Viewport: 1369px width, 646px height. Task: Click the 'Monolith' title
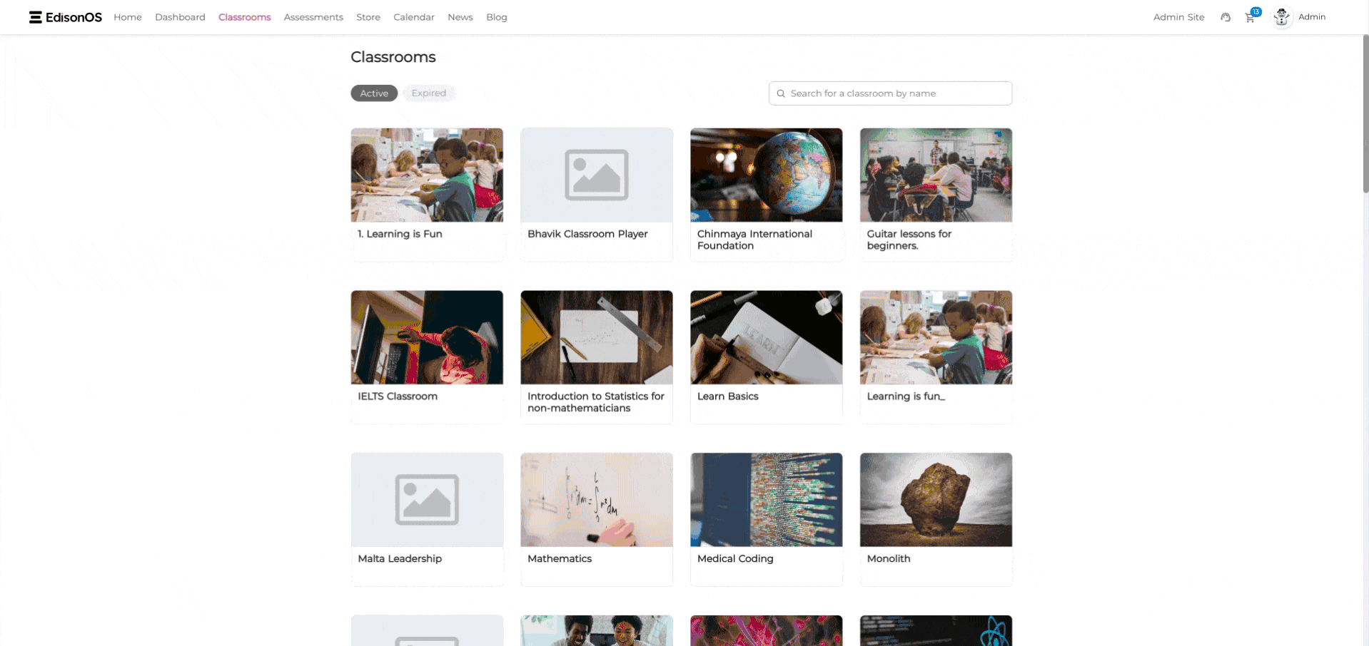point(889,559)
